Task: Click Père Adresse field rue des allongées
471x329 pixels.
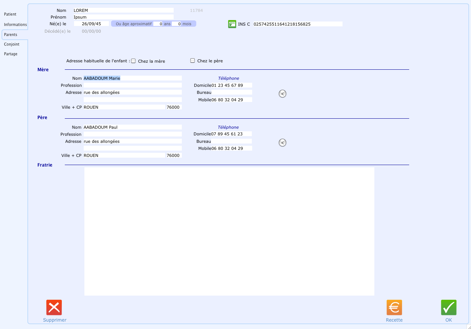Action: pos(133,141)
